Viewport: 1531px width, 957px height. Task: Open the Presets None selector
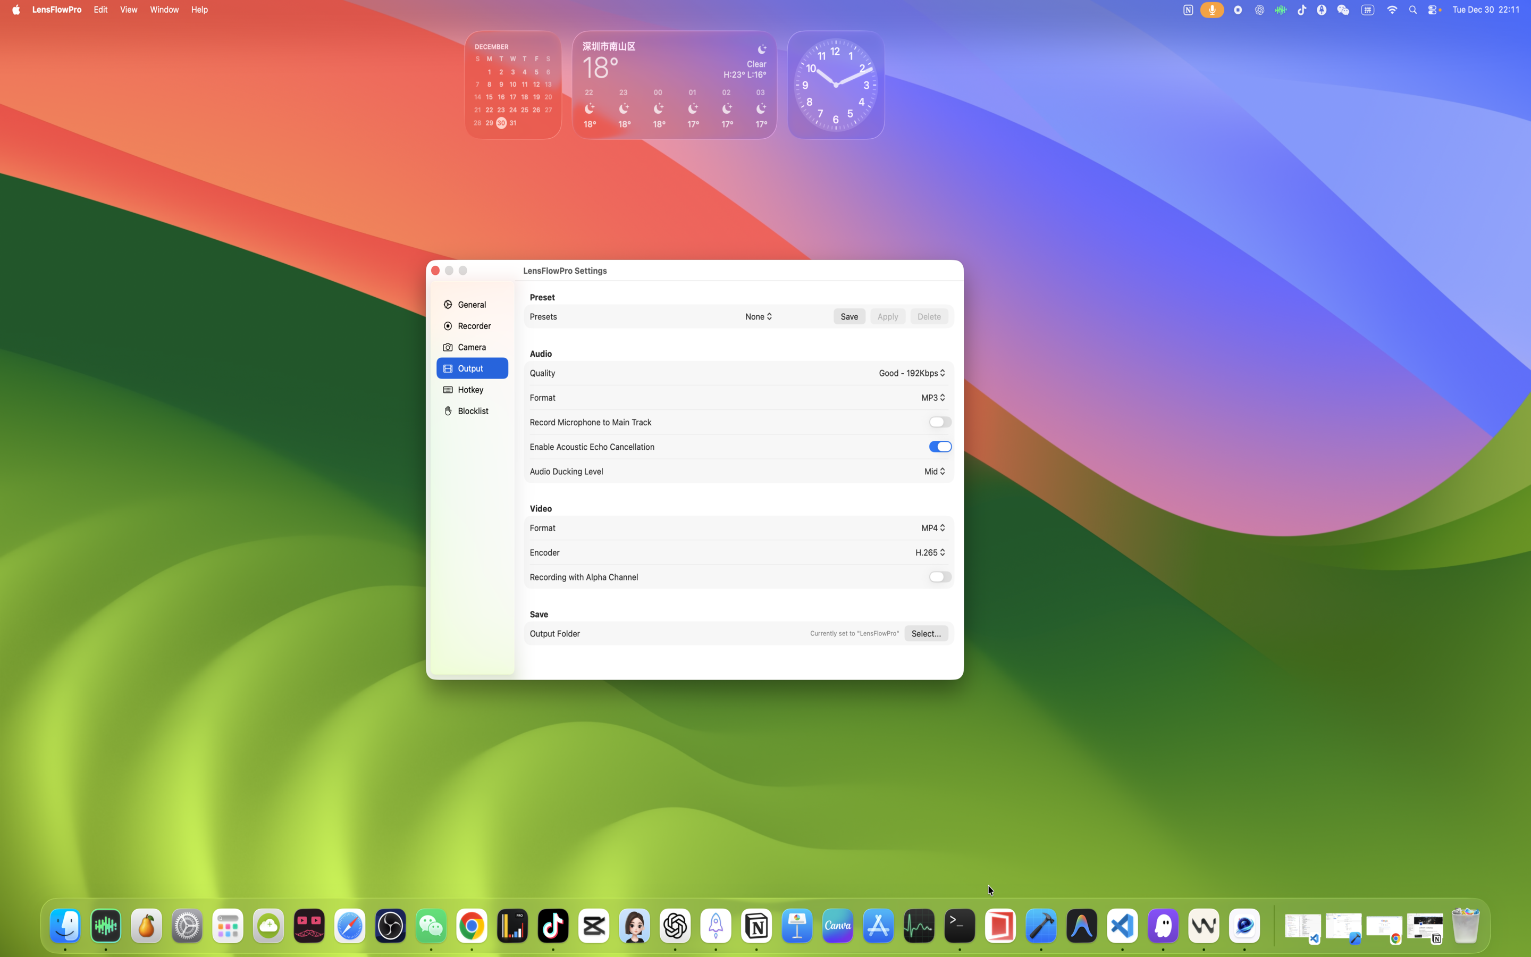click(758, 316)
